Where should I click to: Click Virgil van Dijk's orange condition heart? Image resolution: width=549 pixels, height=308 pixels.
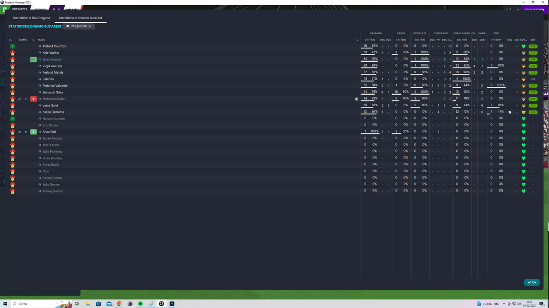pos(524,66)
